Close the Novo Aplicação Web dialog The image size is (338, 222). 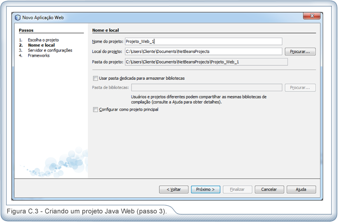click(311, 16)
